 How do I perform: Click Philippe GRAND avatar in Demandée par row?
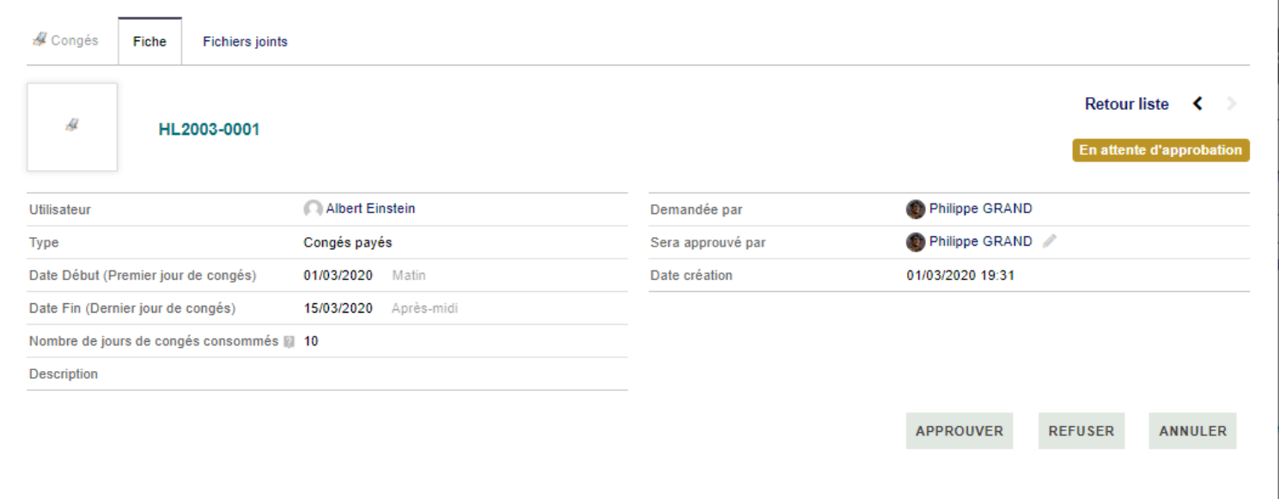click(916, 209)
